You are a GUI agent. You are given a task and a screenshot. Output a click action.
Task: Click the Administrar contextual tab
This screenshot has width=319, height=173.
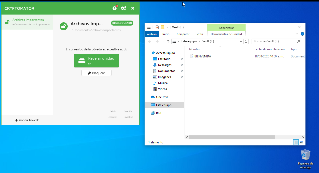(226, 28)
